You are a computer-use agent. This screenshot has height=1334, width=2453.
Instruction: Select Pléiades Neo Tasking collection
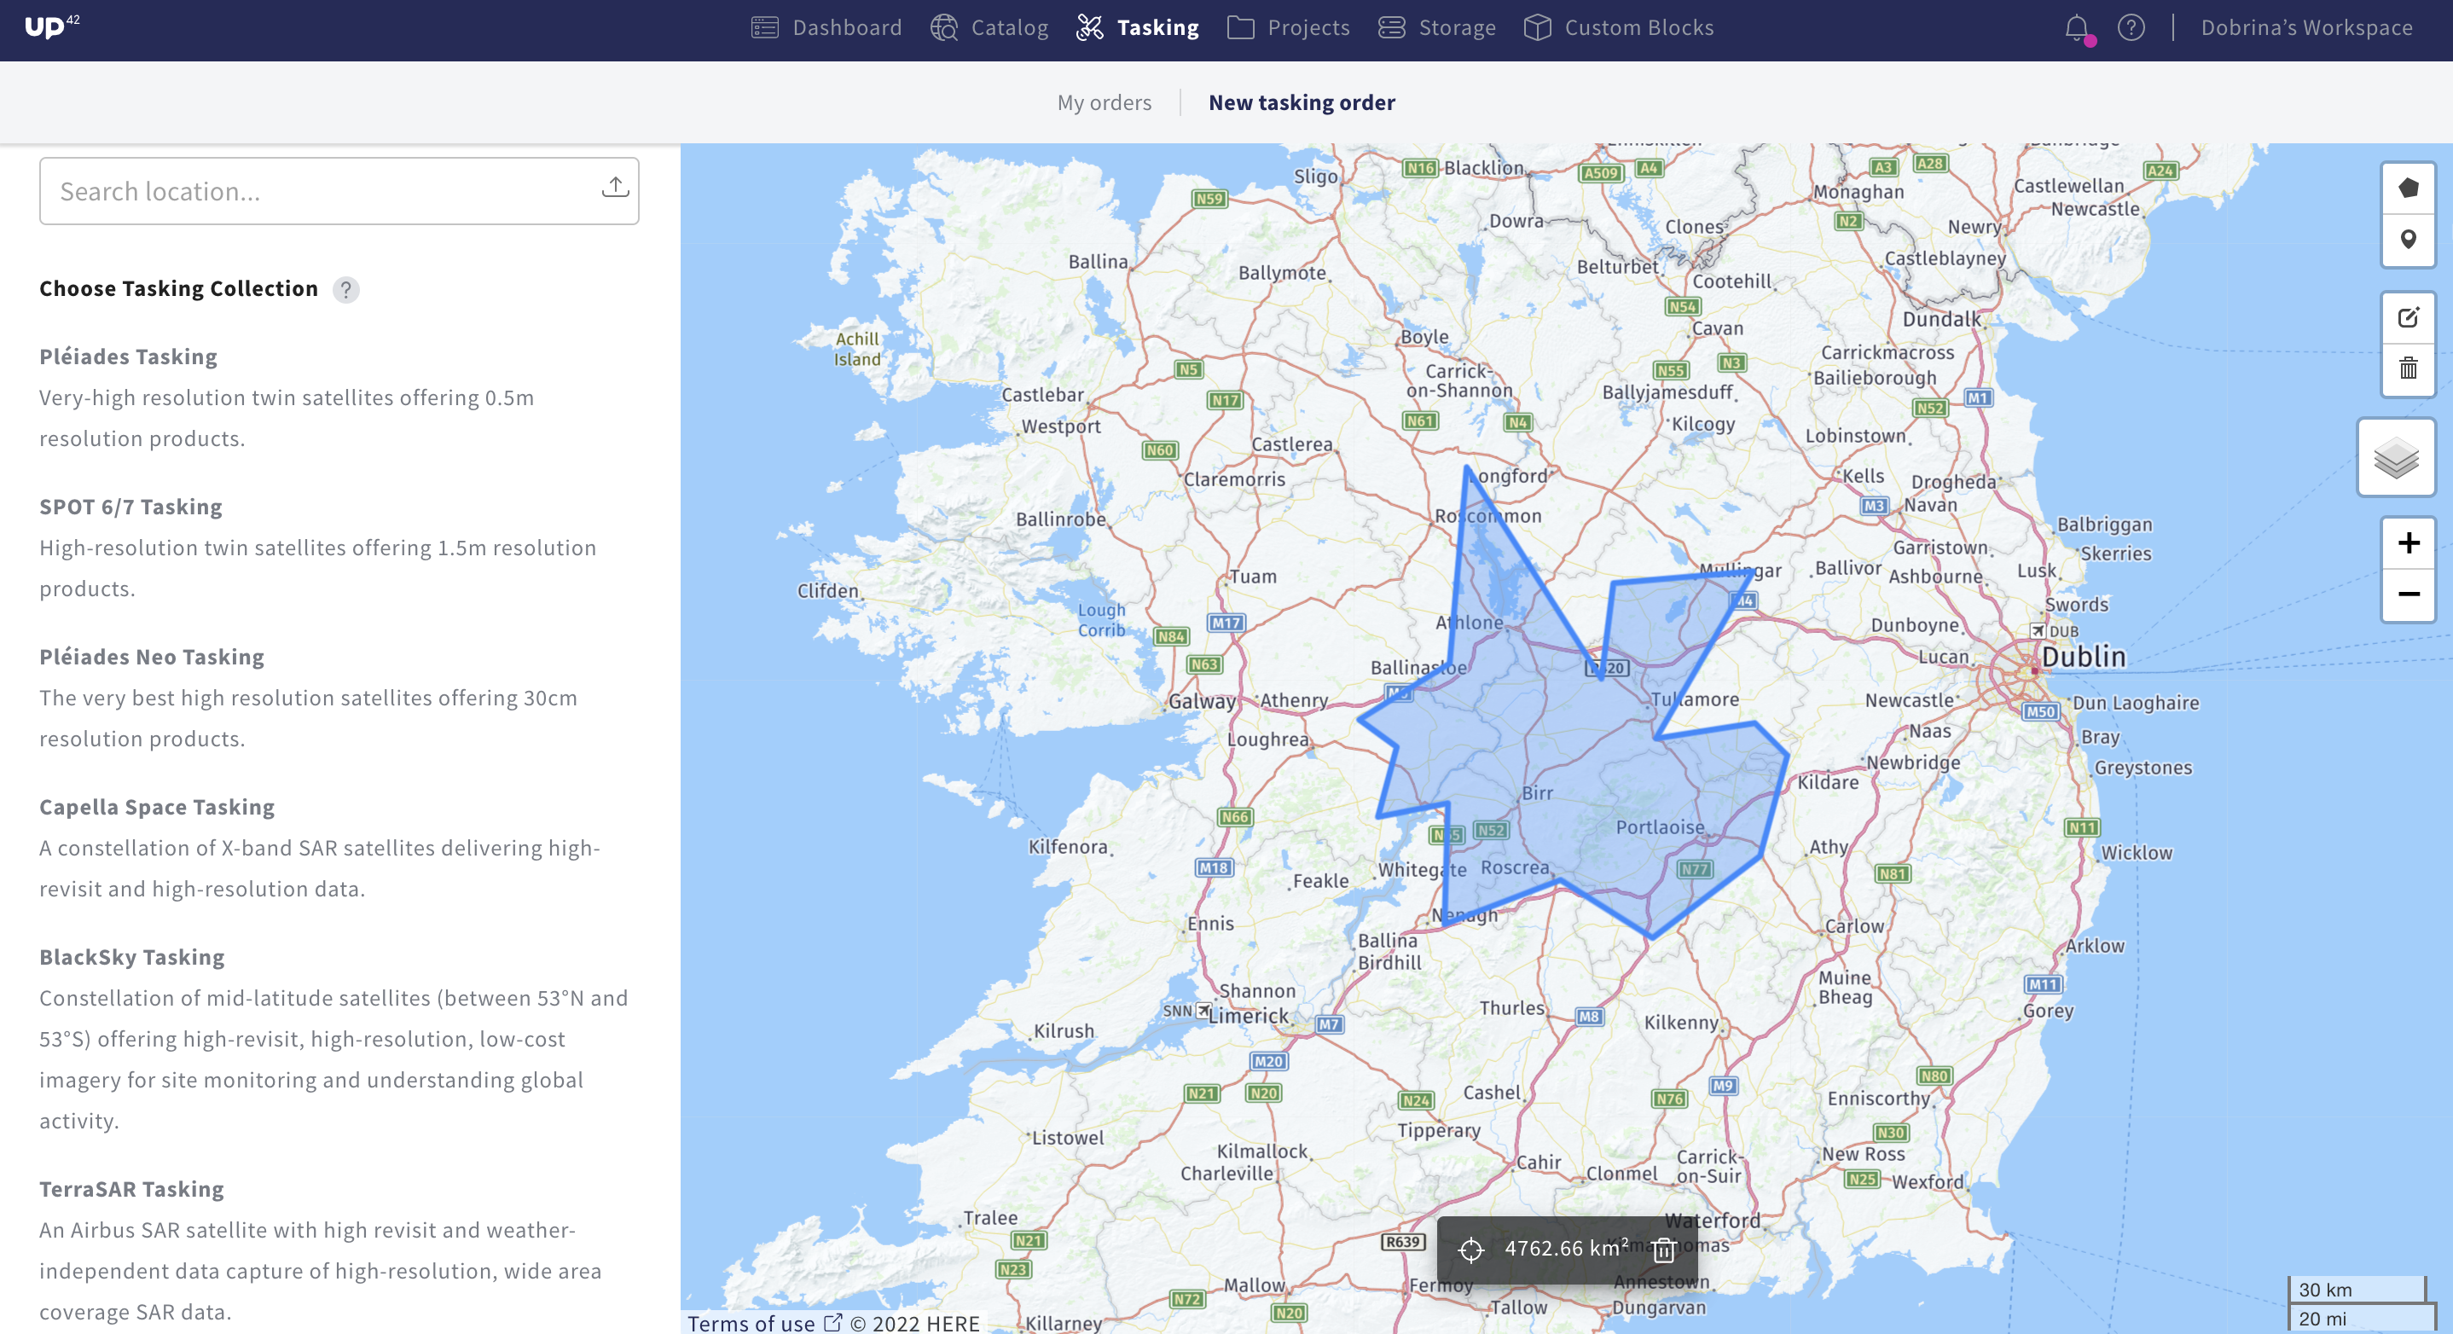[x=152, y=657]
